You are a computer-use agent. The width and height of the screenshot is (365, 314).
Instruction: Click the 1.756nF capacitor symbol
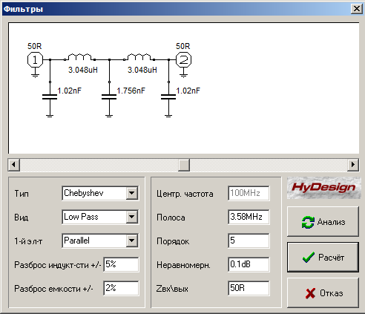click(109, 97)
